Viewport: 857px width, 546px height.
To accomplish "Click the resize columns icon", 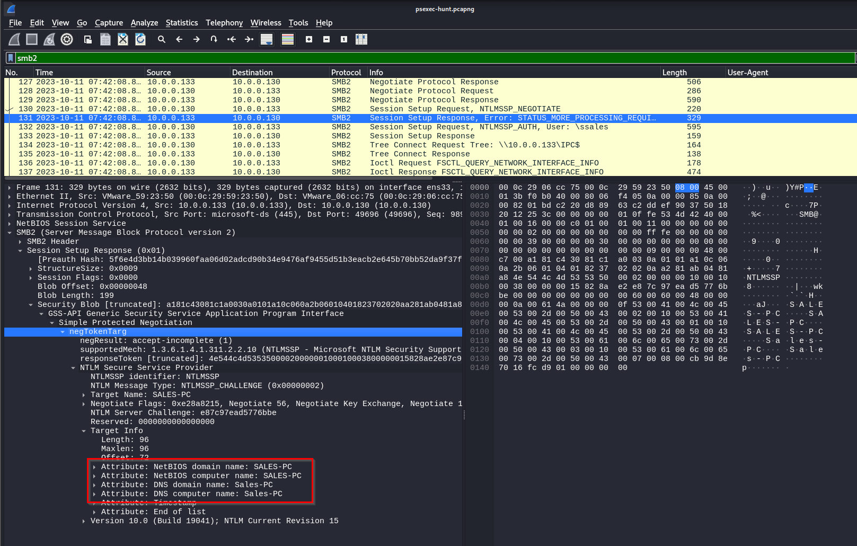I will click(x=361, y=39).
